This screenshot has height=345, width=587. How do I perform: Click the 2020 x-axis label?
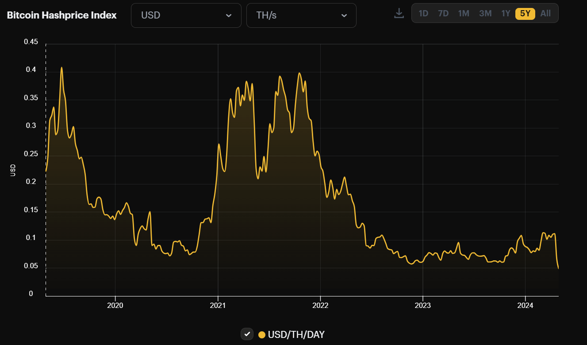coord(115,305)
